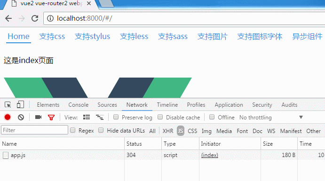Toggle the device toolbar icon

20,104
